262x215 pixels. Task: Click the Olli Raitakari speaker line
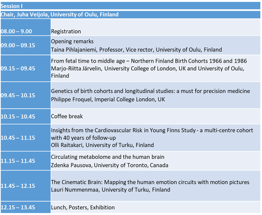102,145
